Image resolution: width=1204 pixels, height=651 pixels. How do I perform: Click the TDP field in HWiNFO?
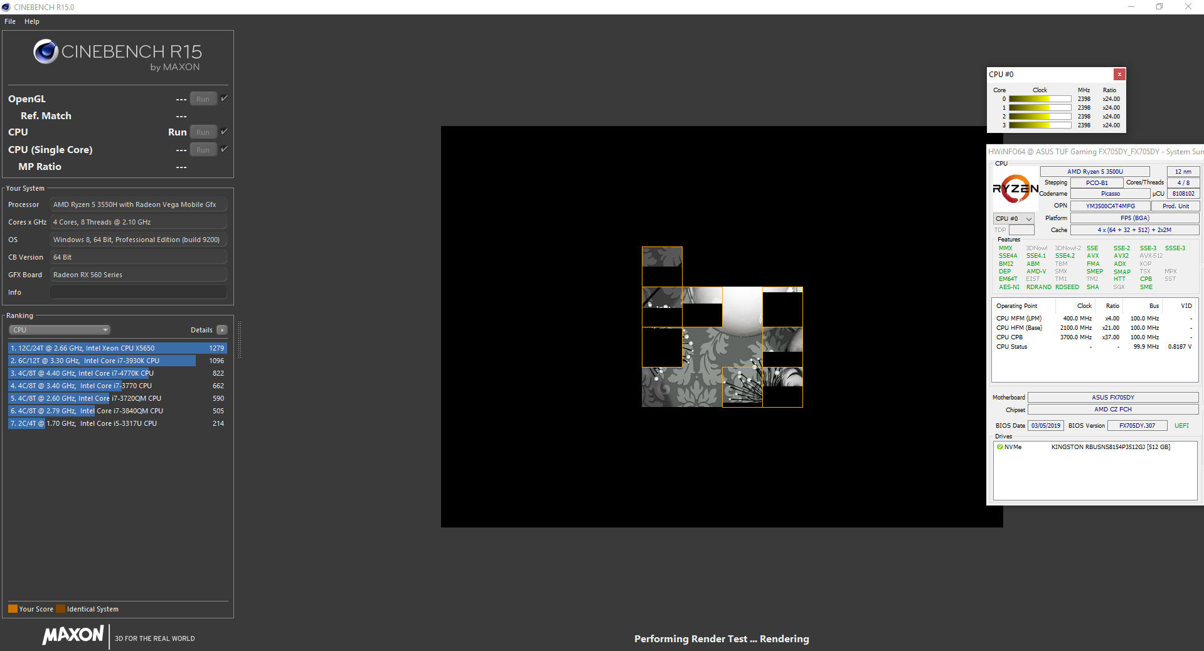pyautogui.click(x=1021, y=230)
